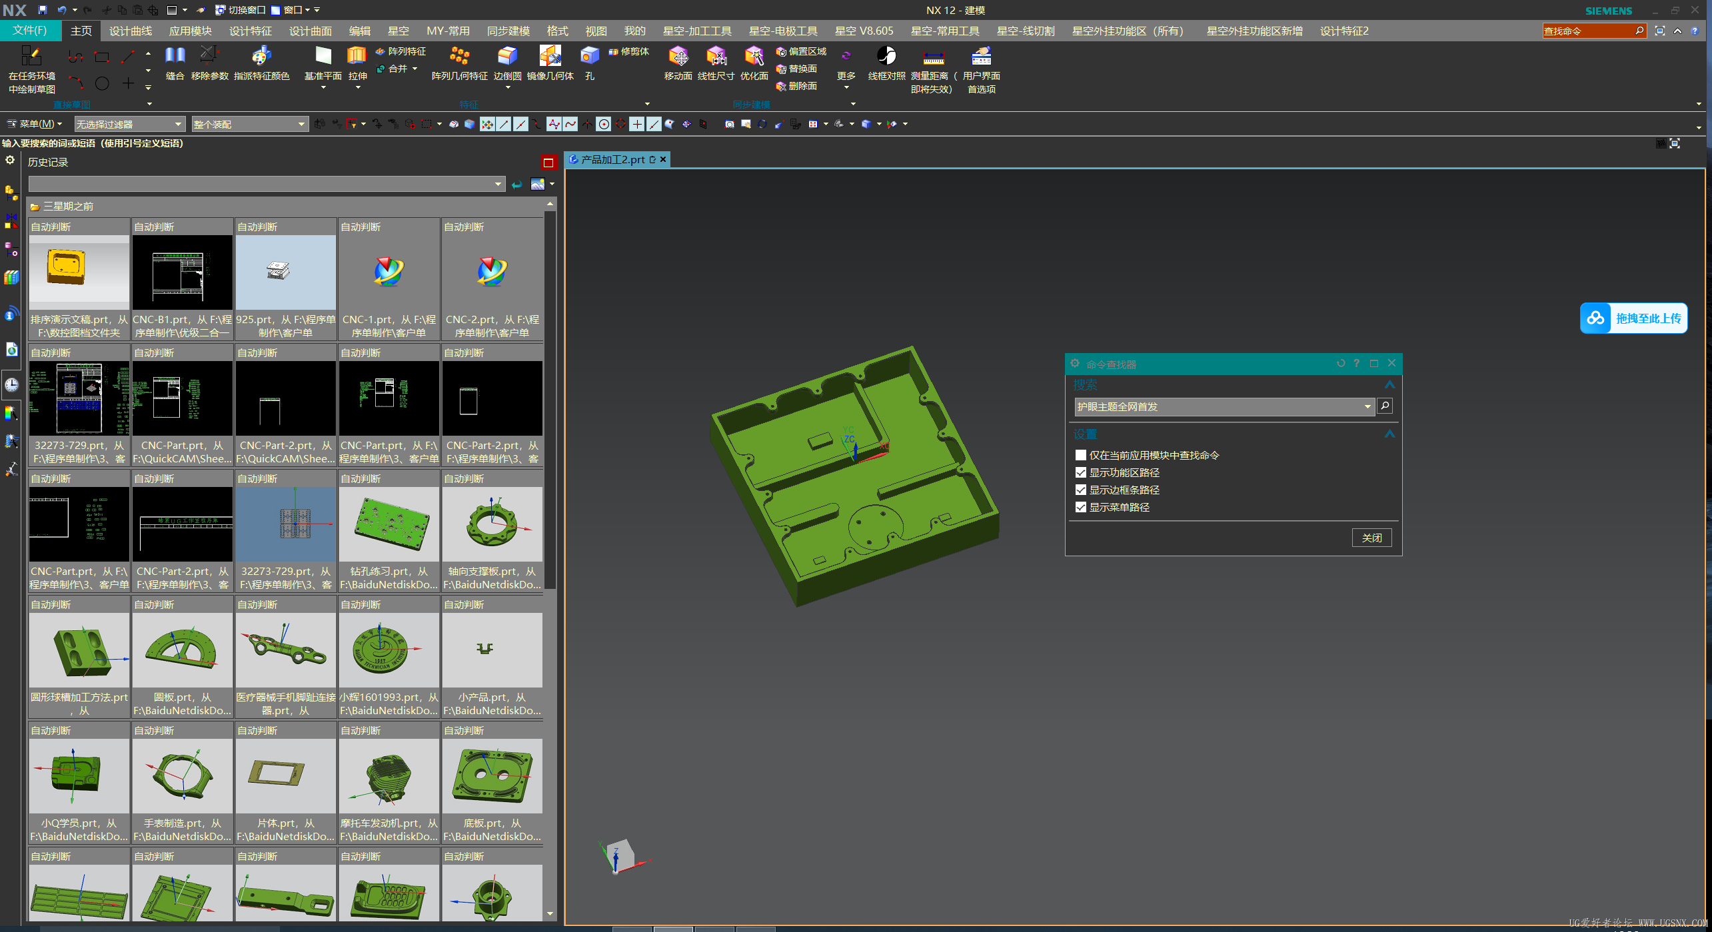
Task: Open the 文件(F) menu
Action: (30, 31)
